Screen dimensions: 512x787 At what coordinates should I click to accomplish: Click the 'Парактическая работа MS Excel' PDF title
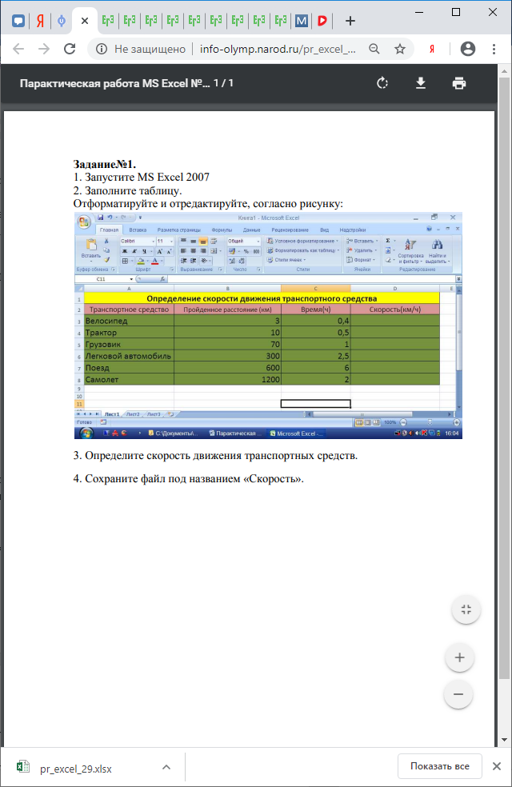114,83
